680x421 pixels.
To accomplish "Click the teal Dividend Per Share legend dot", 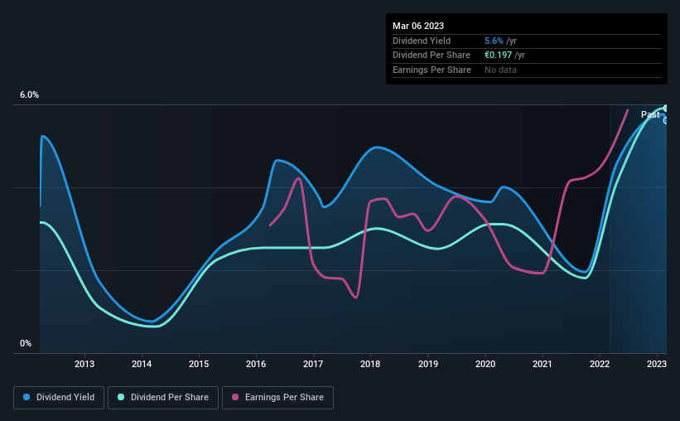I will pos(121,397).
